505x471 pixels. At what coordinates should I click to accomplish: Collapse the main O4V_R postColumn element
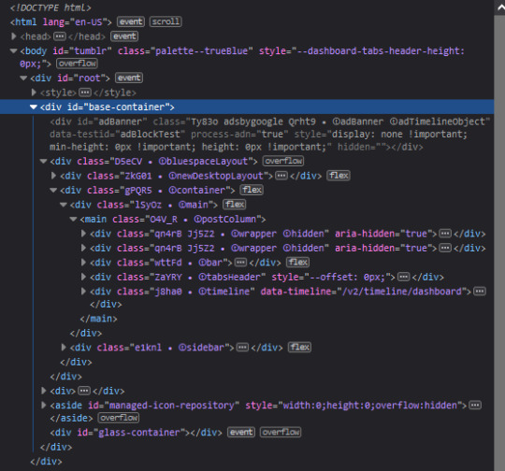[74, 219]
